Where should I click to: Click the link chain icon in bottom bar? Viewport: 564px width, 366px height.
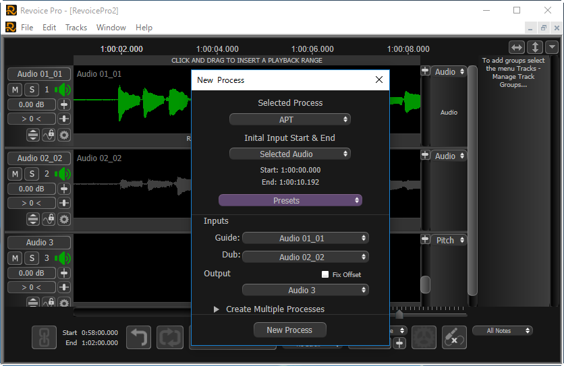[44, 337]
